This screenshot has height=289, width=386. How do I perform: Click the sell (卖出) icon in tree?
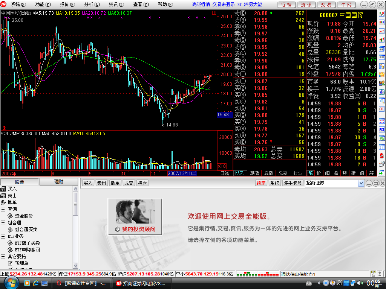[x=3, y=196]
